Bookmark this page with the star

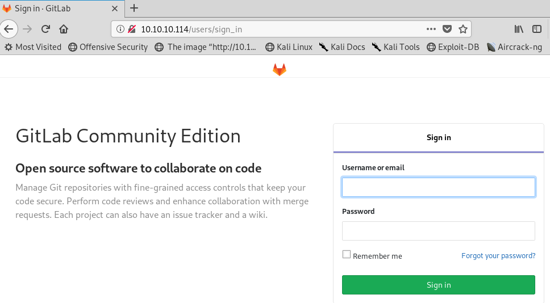[463, 29]
